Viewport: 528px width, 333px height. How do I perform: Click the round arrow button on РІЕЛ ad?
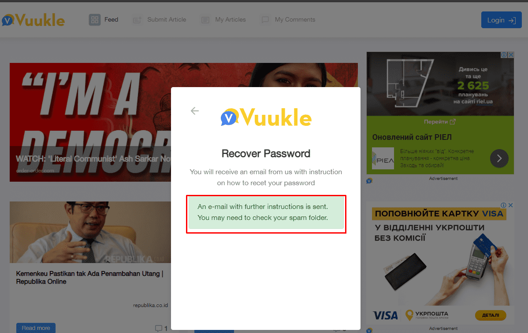click(x=499, y=158)
